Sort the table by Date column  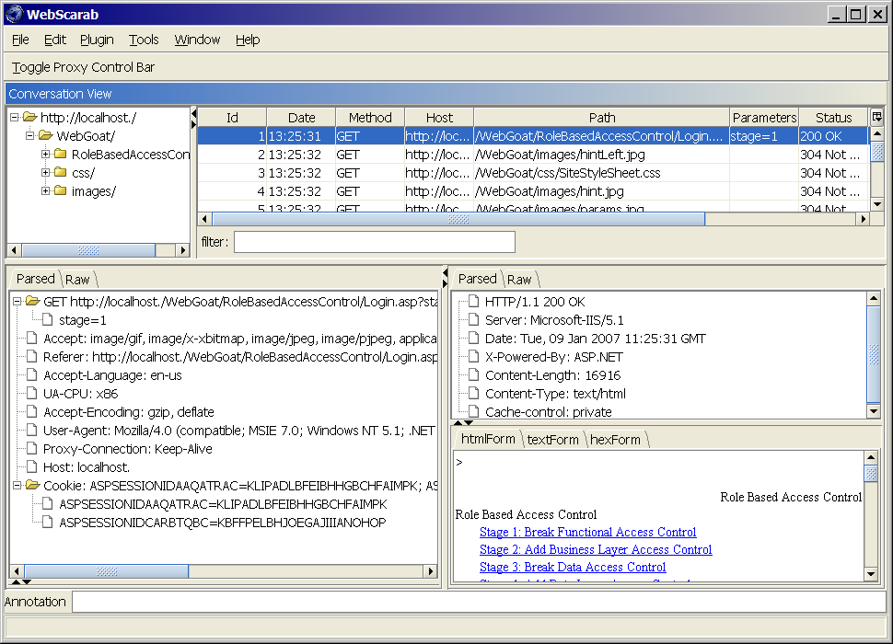tap(301, 118)
